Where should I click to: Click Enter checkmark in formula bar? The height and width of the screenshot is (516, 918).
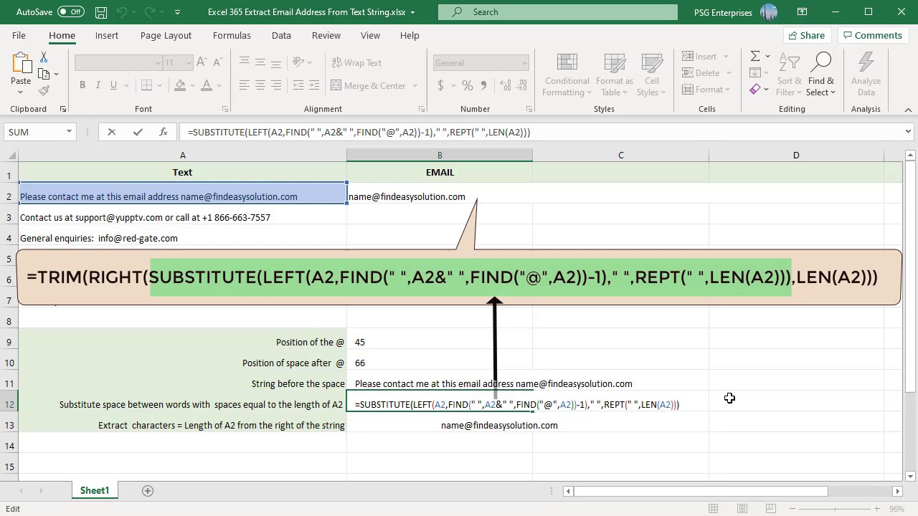coord(138,132)
